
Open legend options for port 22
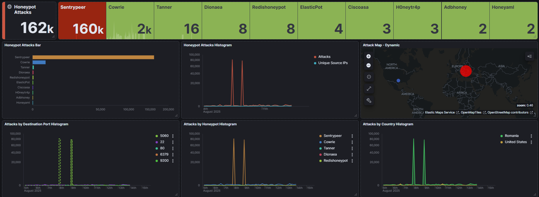[173, 142]
